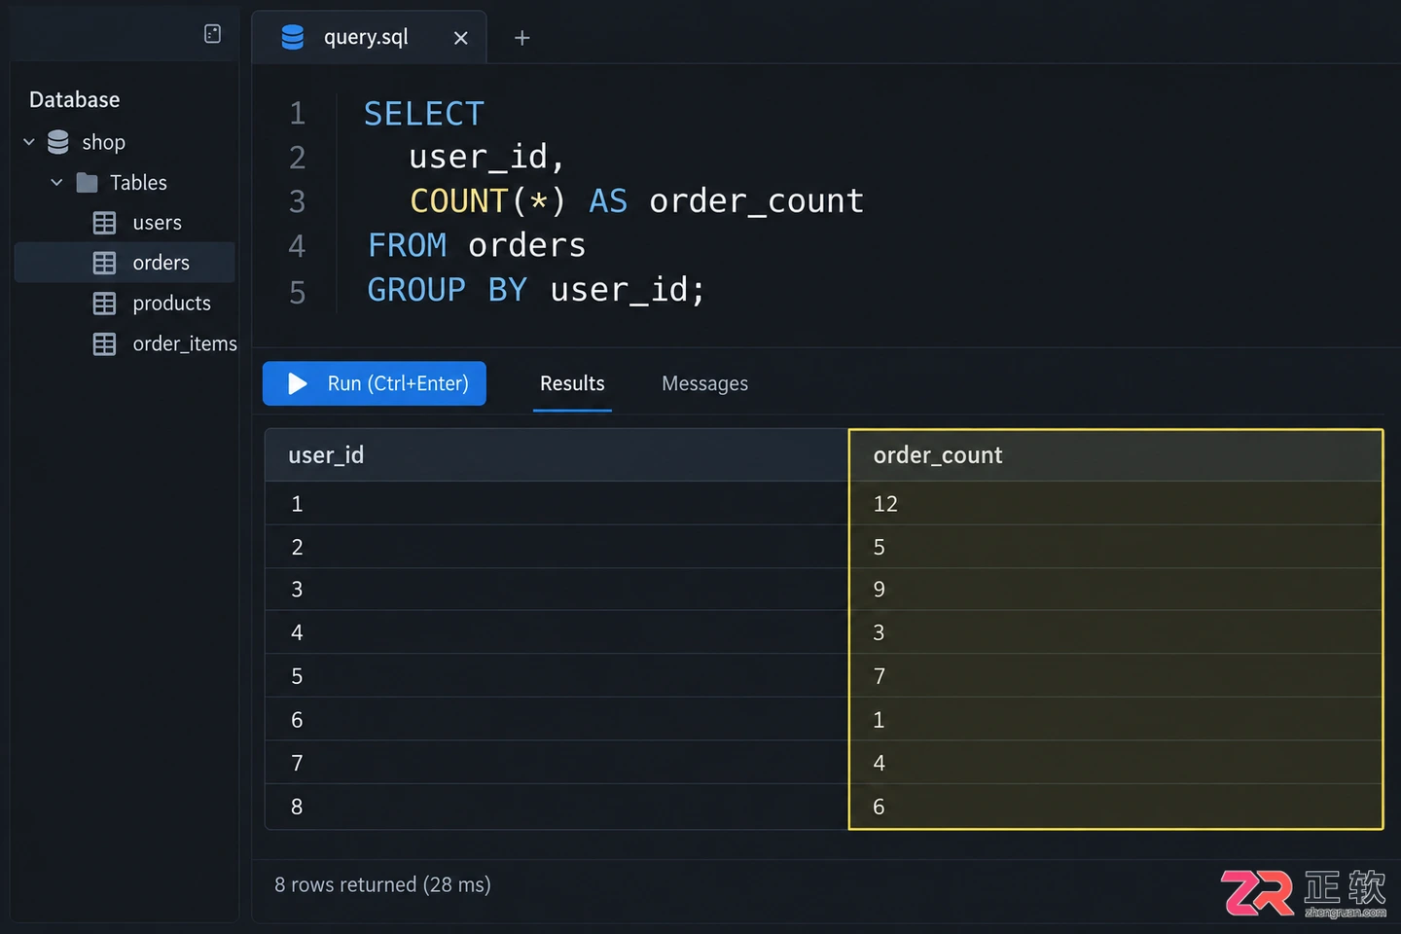Viewport: 1401px width, 934px height.
Task: Close the query.sql tab
Action: pyautogui.click(x=460, y=38)
